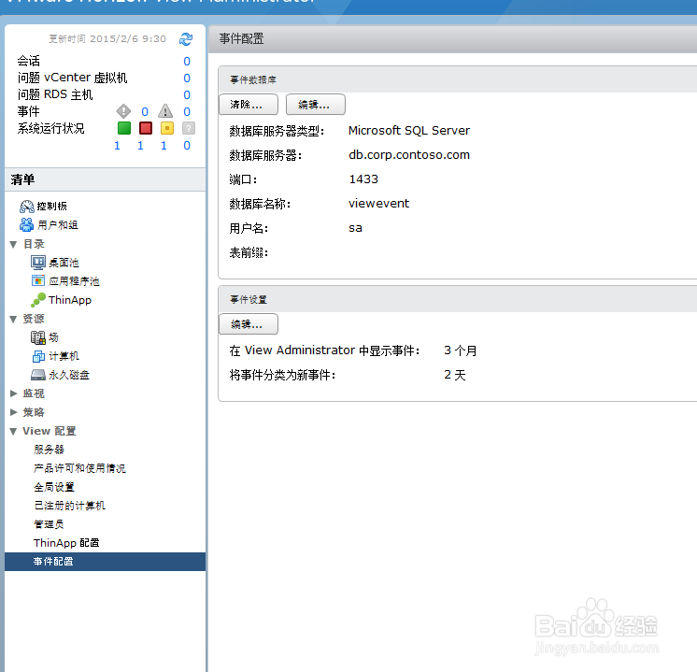The height and width of the screenshot is (672, 697).
Task: Open 控制板 dashboard icon
Action: [27, 207]
